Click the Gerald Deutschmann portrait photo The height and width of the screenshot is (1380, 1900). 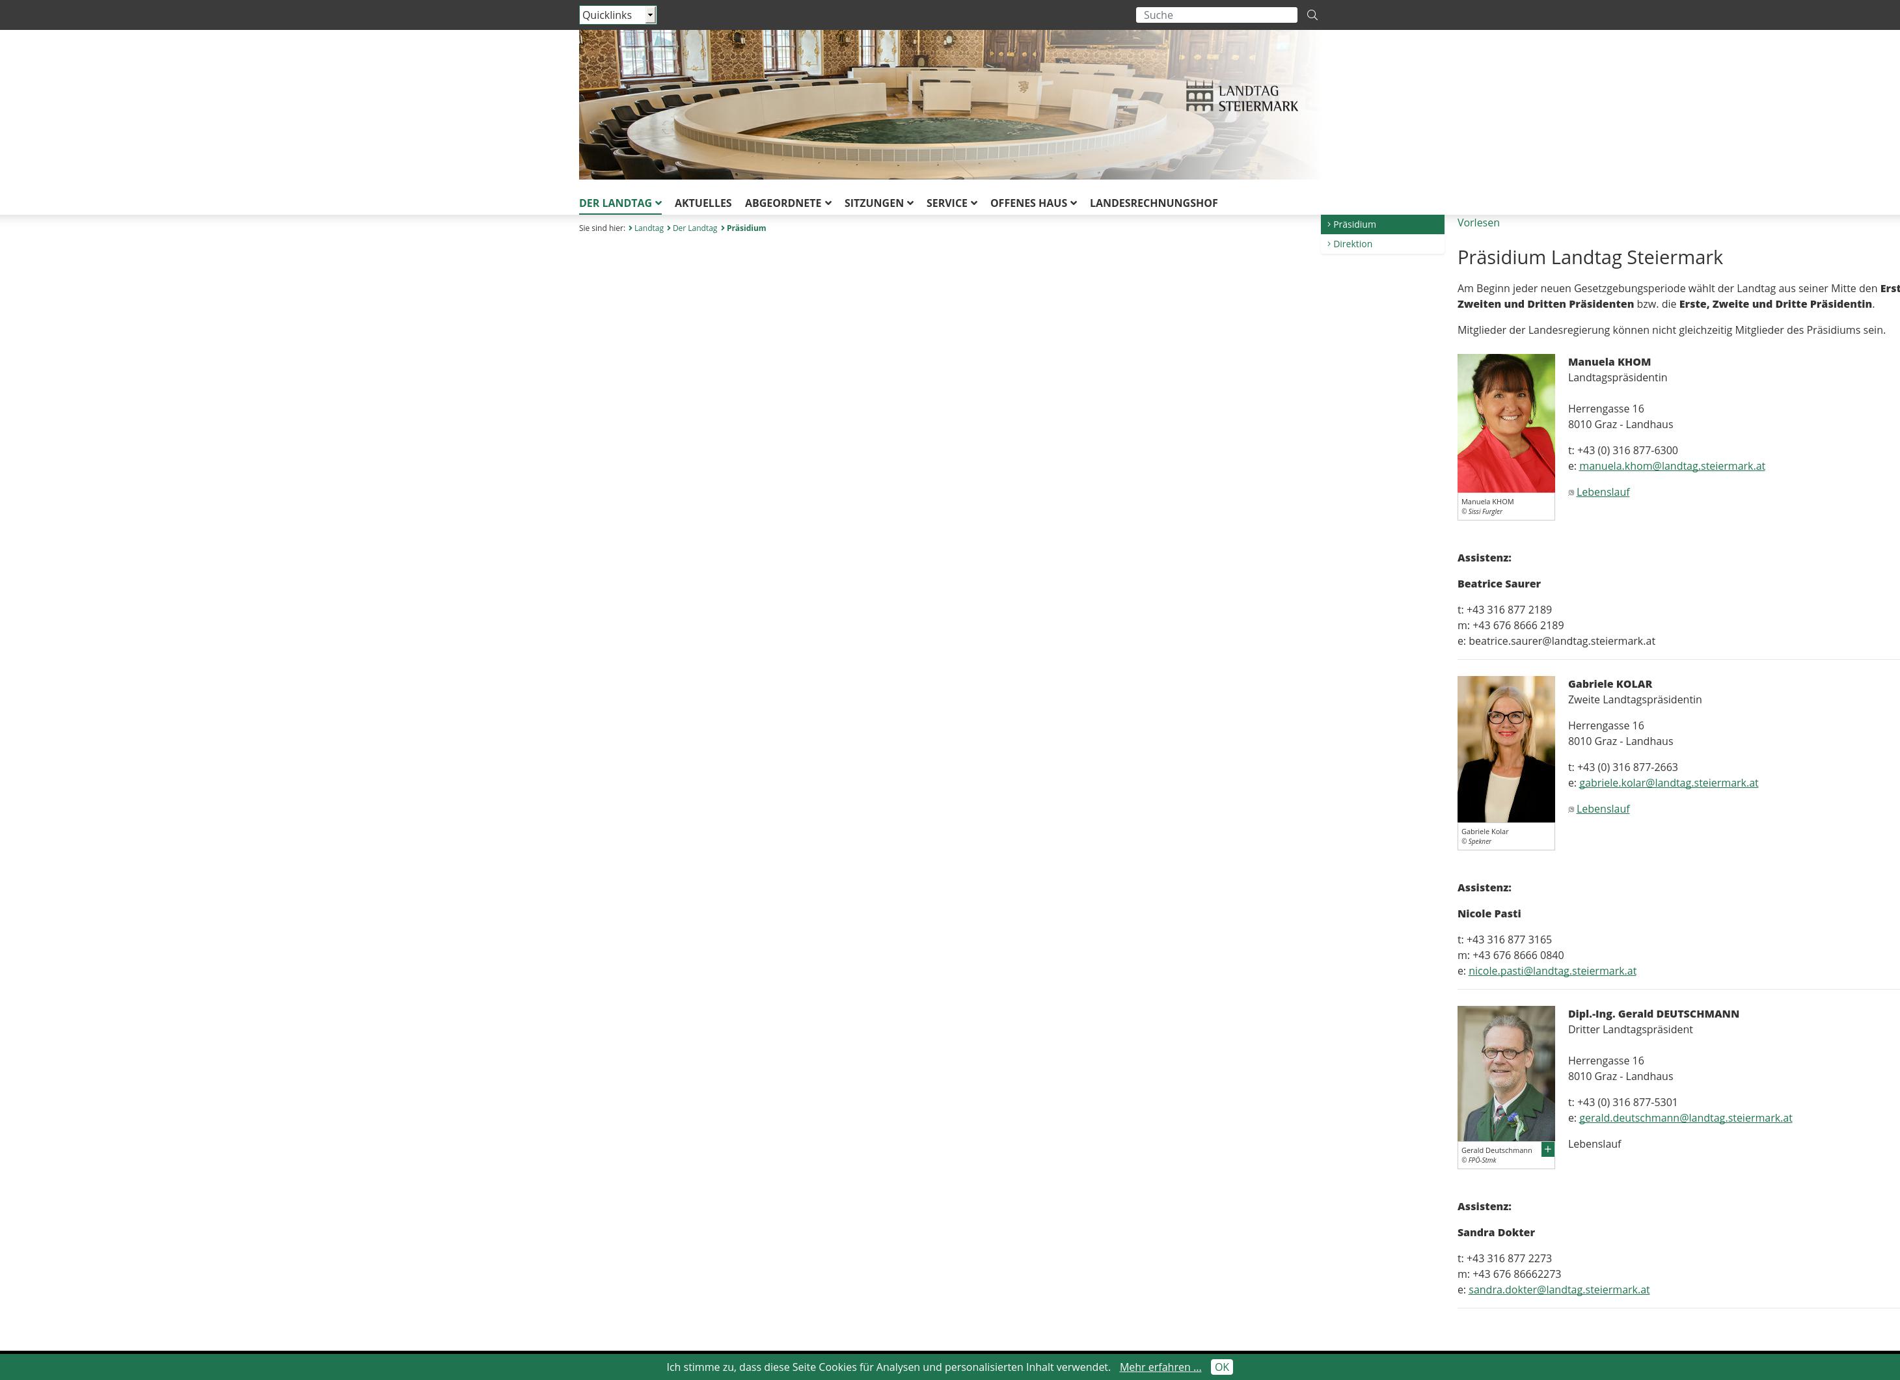tap(1506, 1074)
